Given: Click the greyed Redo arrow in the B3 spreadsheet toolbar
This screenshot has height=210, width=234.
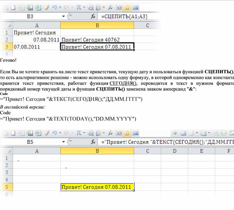Looking at the screenshot, I should click(x=67, y=7).
